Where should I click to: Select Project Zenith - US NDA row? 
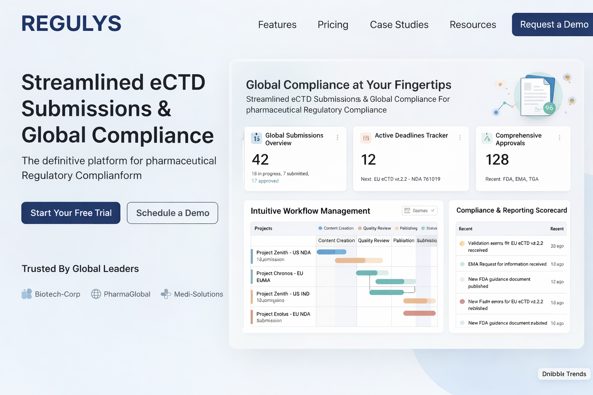click(344, 256)
